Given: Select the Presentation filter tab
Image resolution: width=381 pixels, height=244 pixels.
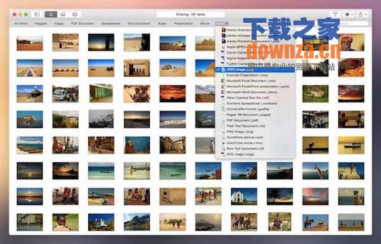Looking at the screenshot, I should click(184, 23).
